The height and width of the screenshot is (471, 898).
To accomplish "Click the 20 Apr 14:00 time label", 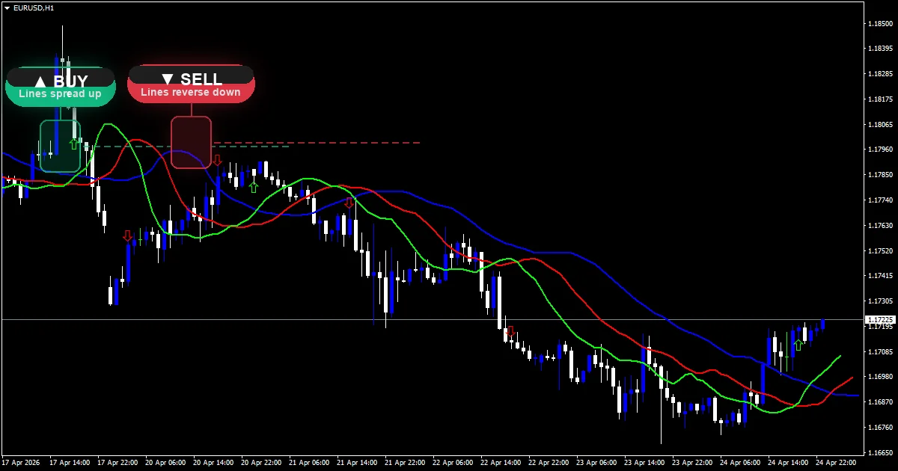I will pos(213,463).
